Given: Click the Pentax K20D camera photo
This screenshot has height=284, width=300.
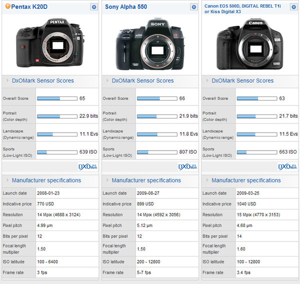Looking at the screenshot, I should (50, 43).
